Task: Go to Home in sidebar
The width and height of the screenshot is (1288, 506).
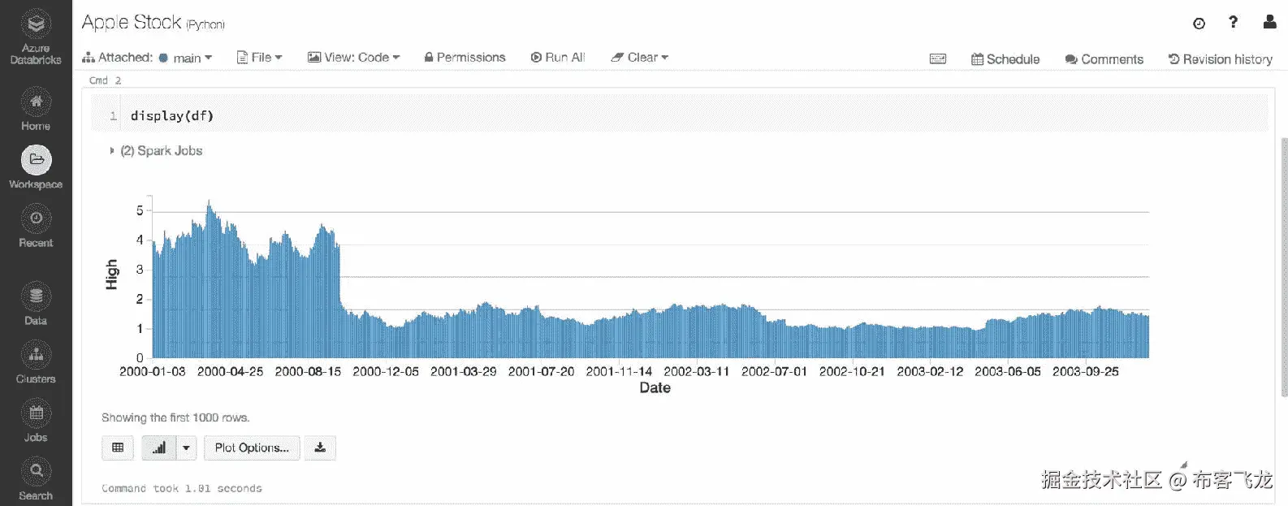Action: (36, 110)
